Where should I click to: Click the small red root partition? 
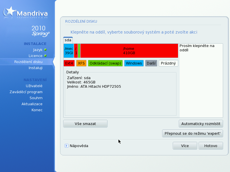(76, 51)
